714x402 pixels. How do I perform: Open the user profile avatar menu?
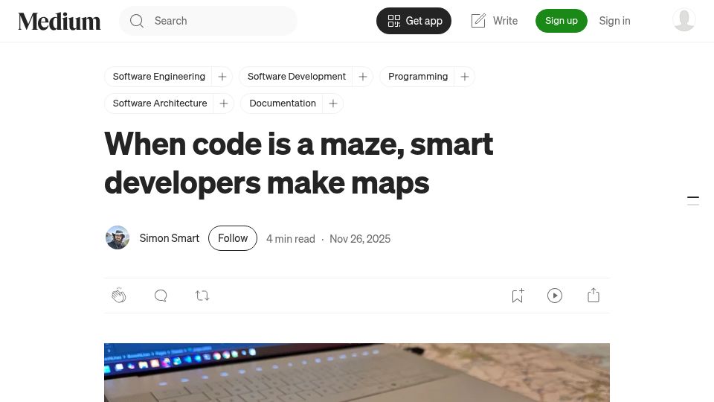(684, 20)
